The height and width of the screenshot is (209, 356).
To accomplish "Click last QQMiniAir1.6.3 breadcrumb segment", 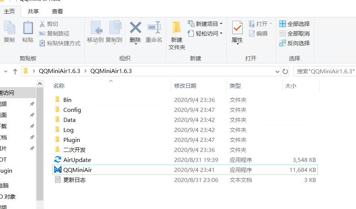I will point(111,71).
